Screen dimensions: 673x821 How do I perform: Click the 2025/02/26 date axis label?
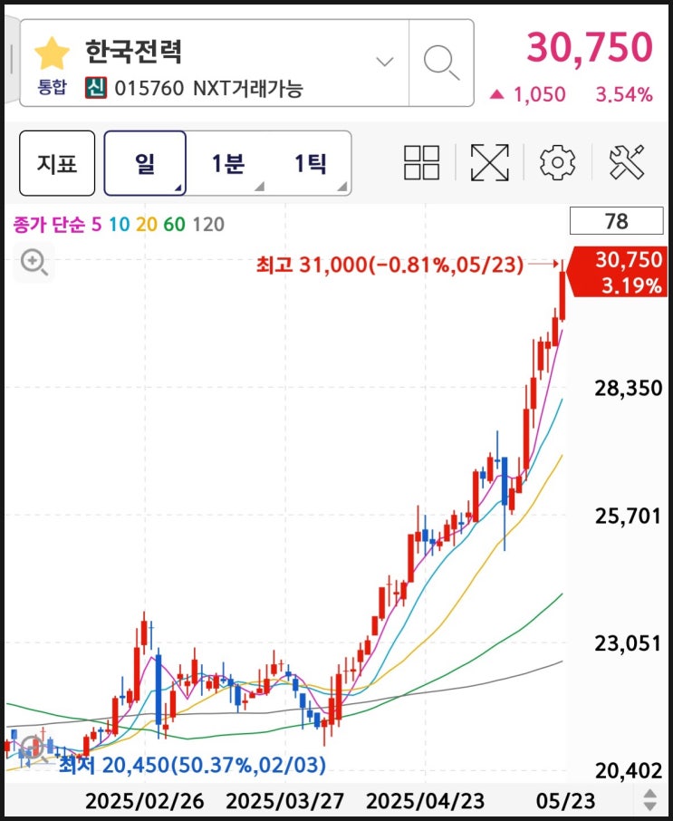144,801
